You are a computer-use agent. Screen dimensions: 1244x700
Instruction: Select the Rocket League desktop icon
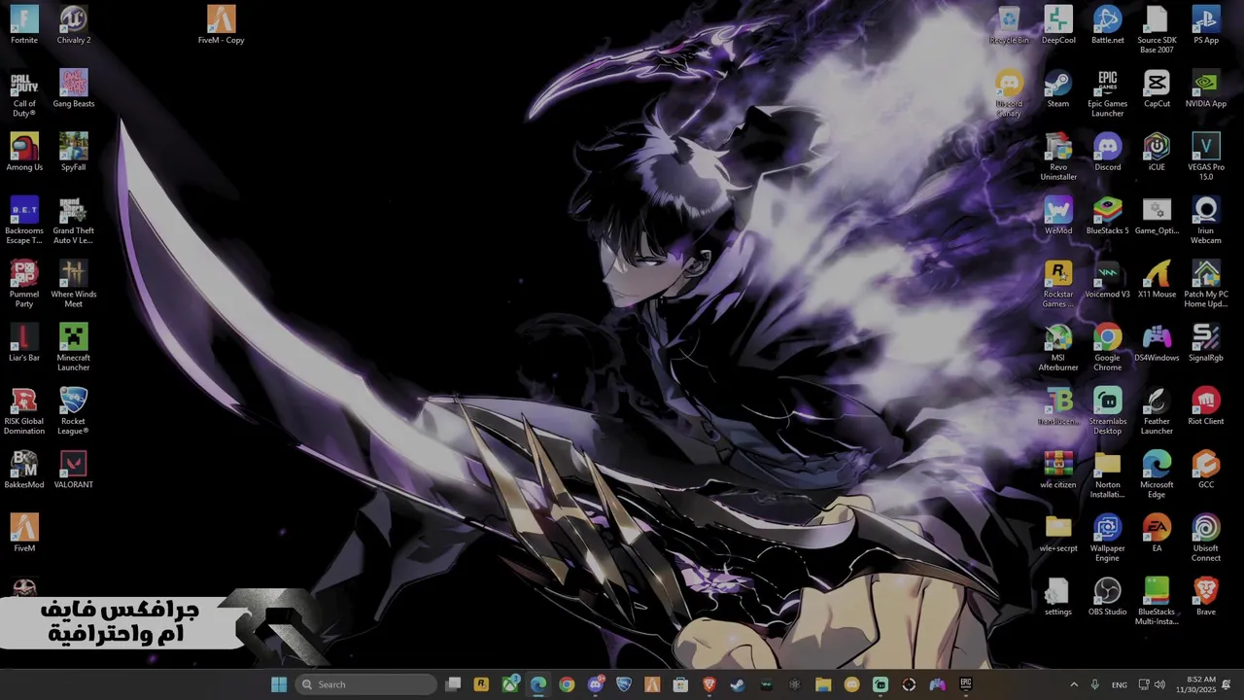74,411
